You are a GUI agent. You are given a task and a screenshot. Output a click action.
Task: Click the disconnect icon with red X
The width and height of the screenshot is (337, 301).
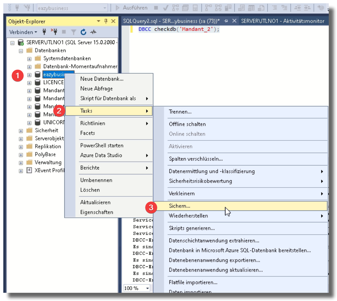point(54,32)
